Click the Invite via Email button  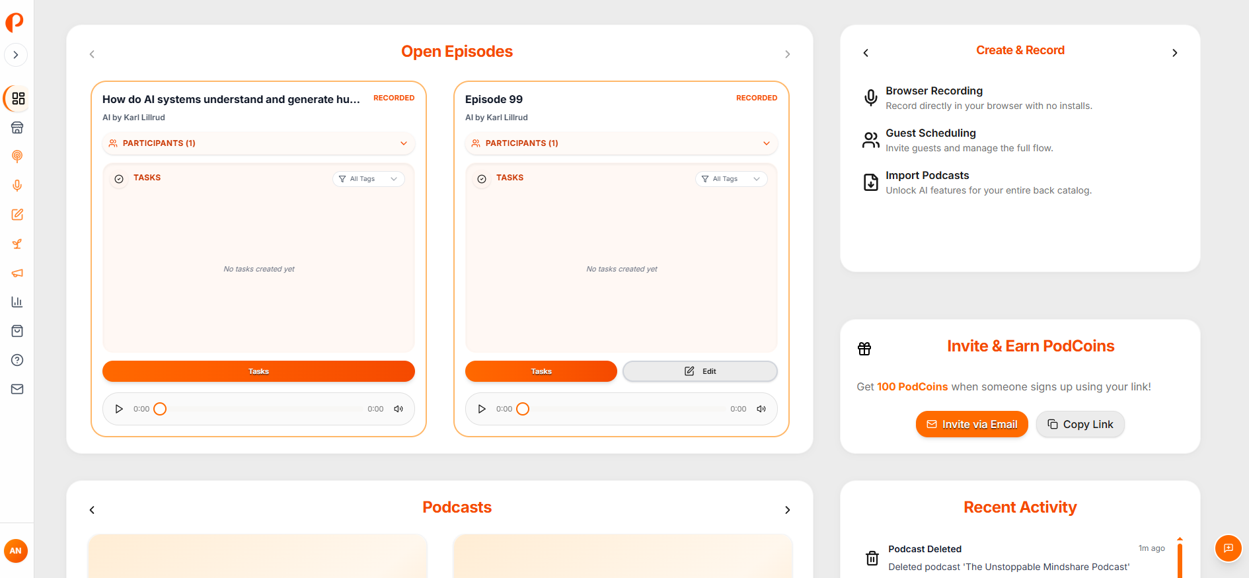click(x=971, y=424)
